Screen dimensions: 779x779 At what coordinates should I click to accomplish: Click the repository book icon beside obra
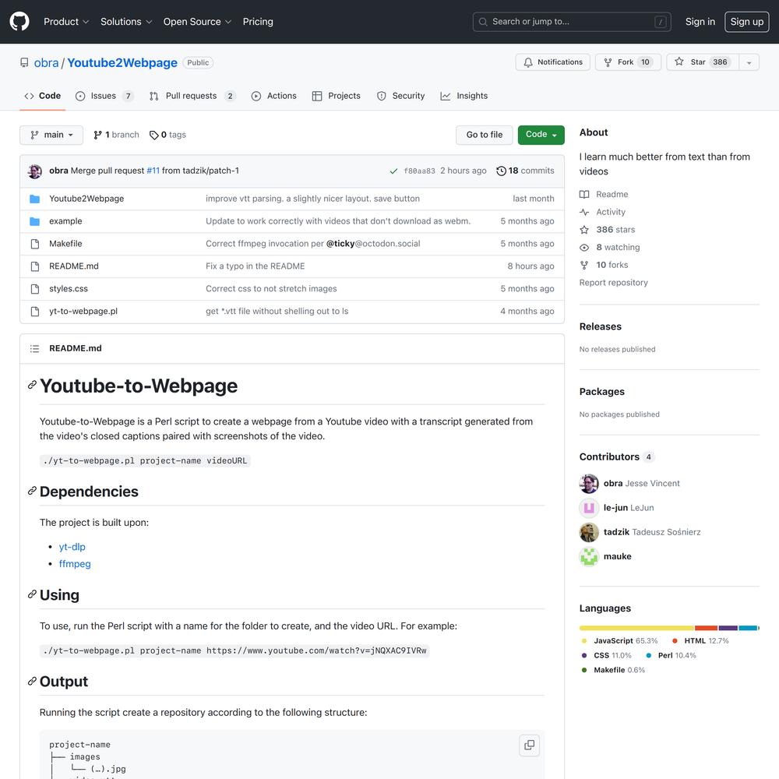click(24, 62)
